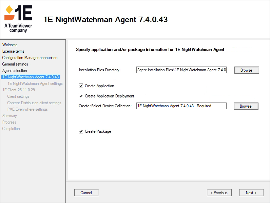Disable the Create Package checkbox
This screenshot has height=203, width=270.
(x=81, y=131)
